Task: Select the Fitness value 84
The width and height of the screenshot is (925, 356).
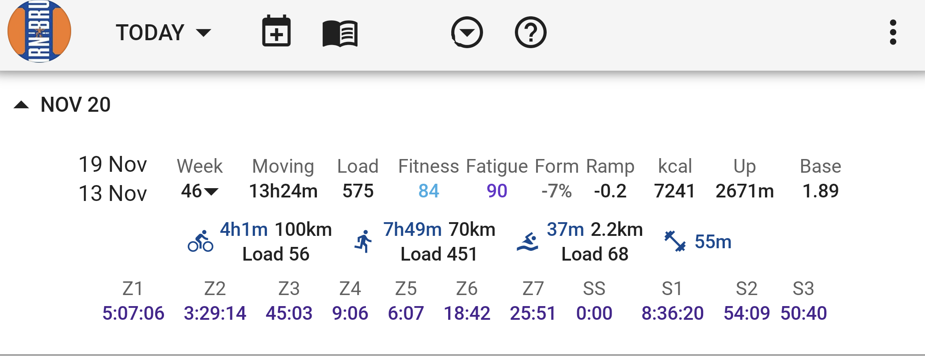Action: click(x=429, y=191)
